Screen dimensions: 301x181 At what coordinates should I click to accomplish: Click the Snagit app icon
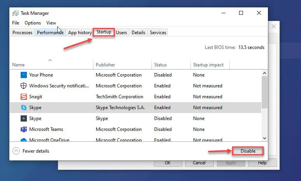pos(24,97)
